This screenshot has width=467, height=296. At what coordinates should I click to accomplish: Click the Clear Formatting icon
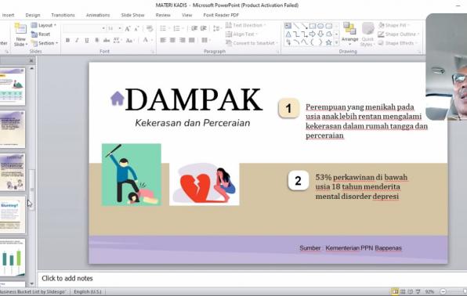point(150,29)
